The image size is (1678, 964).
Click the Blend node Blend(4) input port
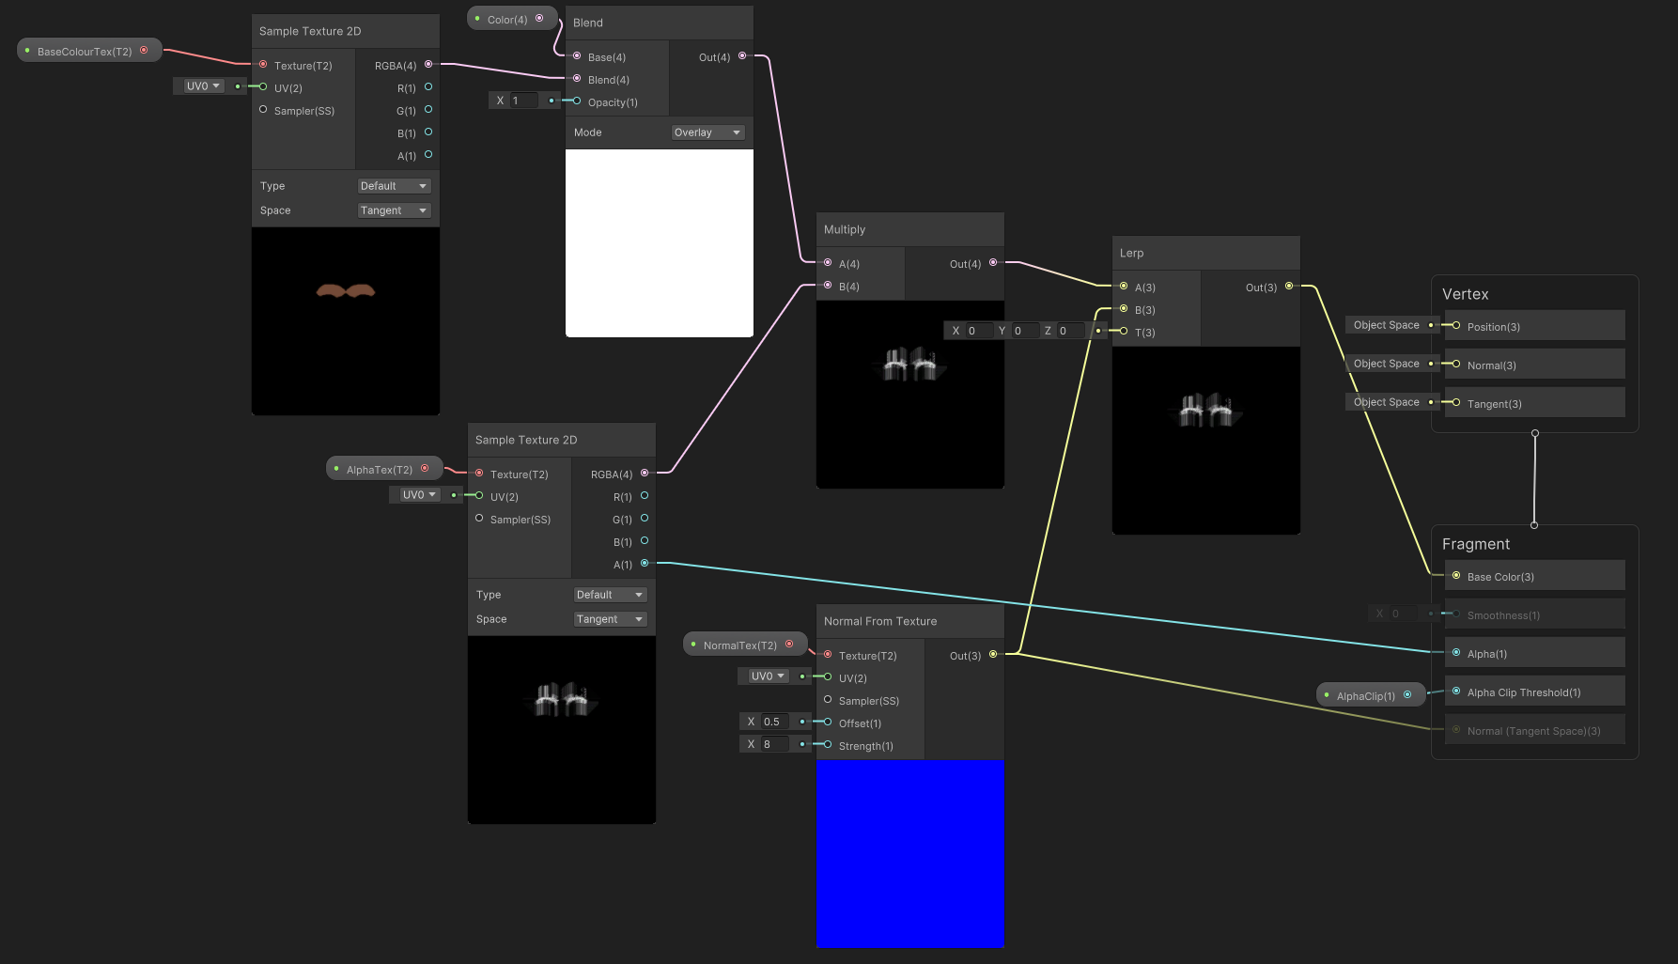point(577,78)
